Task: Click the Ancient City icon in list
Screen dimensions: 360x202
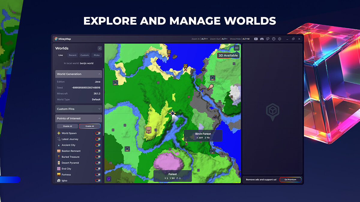Action: [59, 145]
